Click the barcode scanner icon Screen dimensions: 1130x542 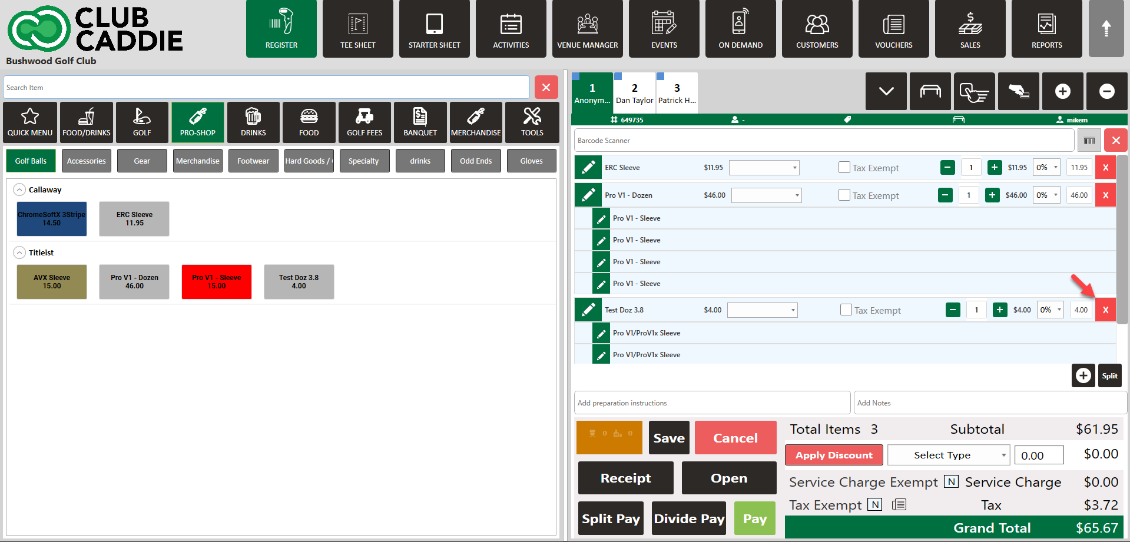pos(1089,141)
